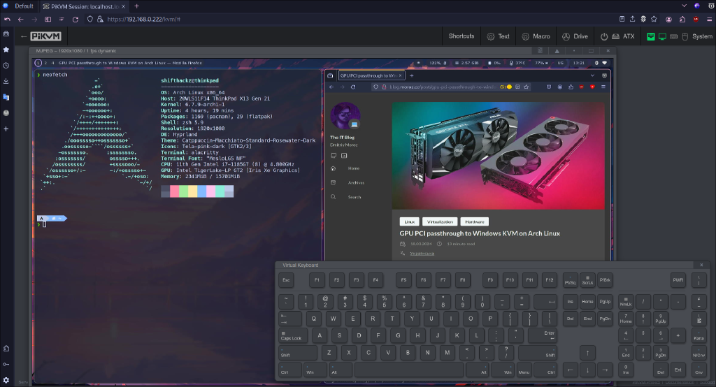This screenshot has height=387, width=716.
Task: Open the uBlock Origin extension
Action: point(696,19)
